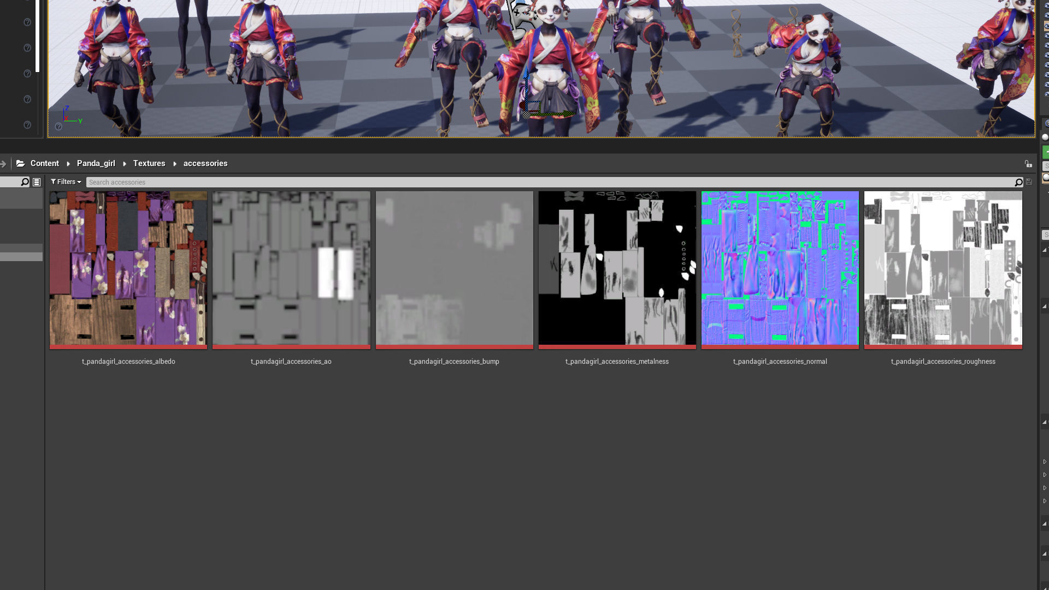The image size is (1049, 590).
Task: Click the bottom help question mark icon
Action: tap(27, 125)
